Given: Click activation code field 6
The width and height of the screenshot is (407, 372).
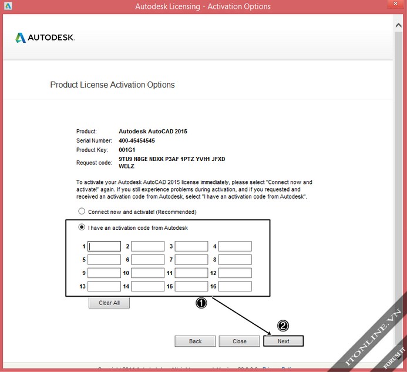Looking at the screenshot, I should point(147,260).
